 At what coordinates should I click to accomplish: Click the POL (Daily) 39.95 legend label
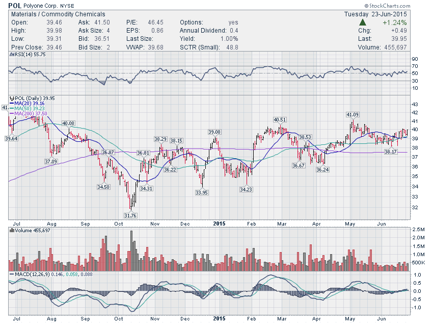(x=35, y=98)
